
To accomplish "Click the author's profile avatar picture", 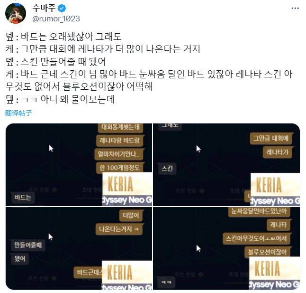I will (x=16, y=13).
